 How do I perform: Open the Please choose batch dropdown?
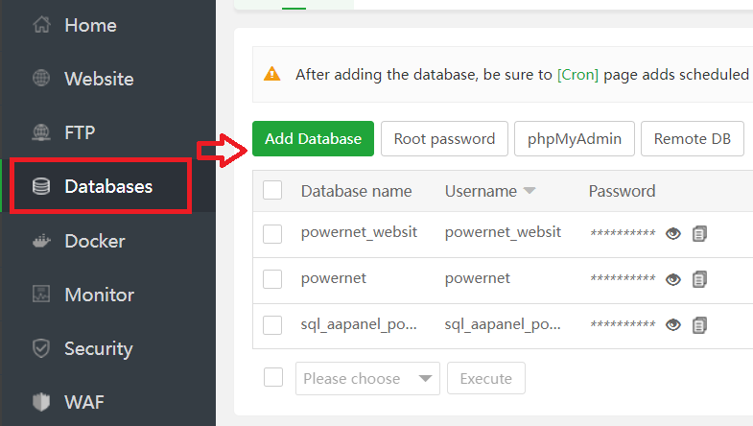(x=367, y=379)
